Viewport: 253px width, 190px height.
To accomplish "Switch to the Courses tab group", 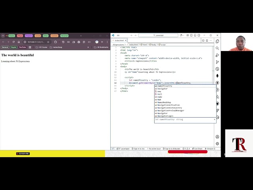I will click(x=55, y=36).
